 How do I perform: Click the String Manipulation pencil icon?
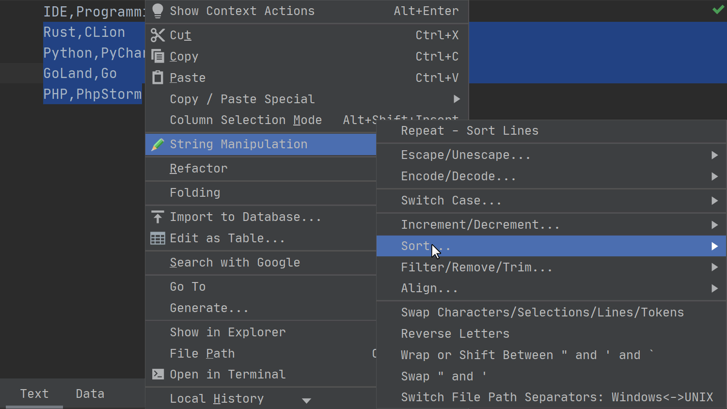click(x=158, y=144)
